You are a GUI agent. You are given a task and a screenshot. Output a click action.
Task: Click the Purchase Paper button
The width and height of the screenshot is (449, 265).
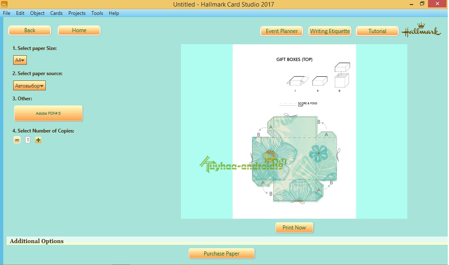tap(222, 253)
